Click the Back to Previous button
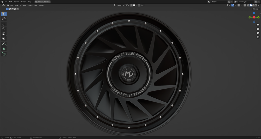This screenshot has width=261, height=139. (x=42, y=2)
